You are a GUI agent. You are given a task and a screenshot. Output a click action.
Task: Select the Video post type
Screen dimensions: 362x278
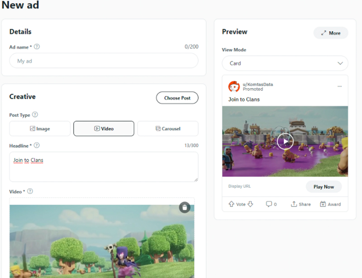point(104,129)
